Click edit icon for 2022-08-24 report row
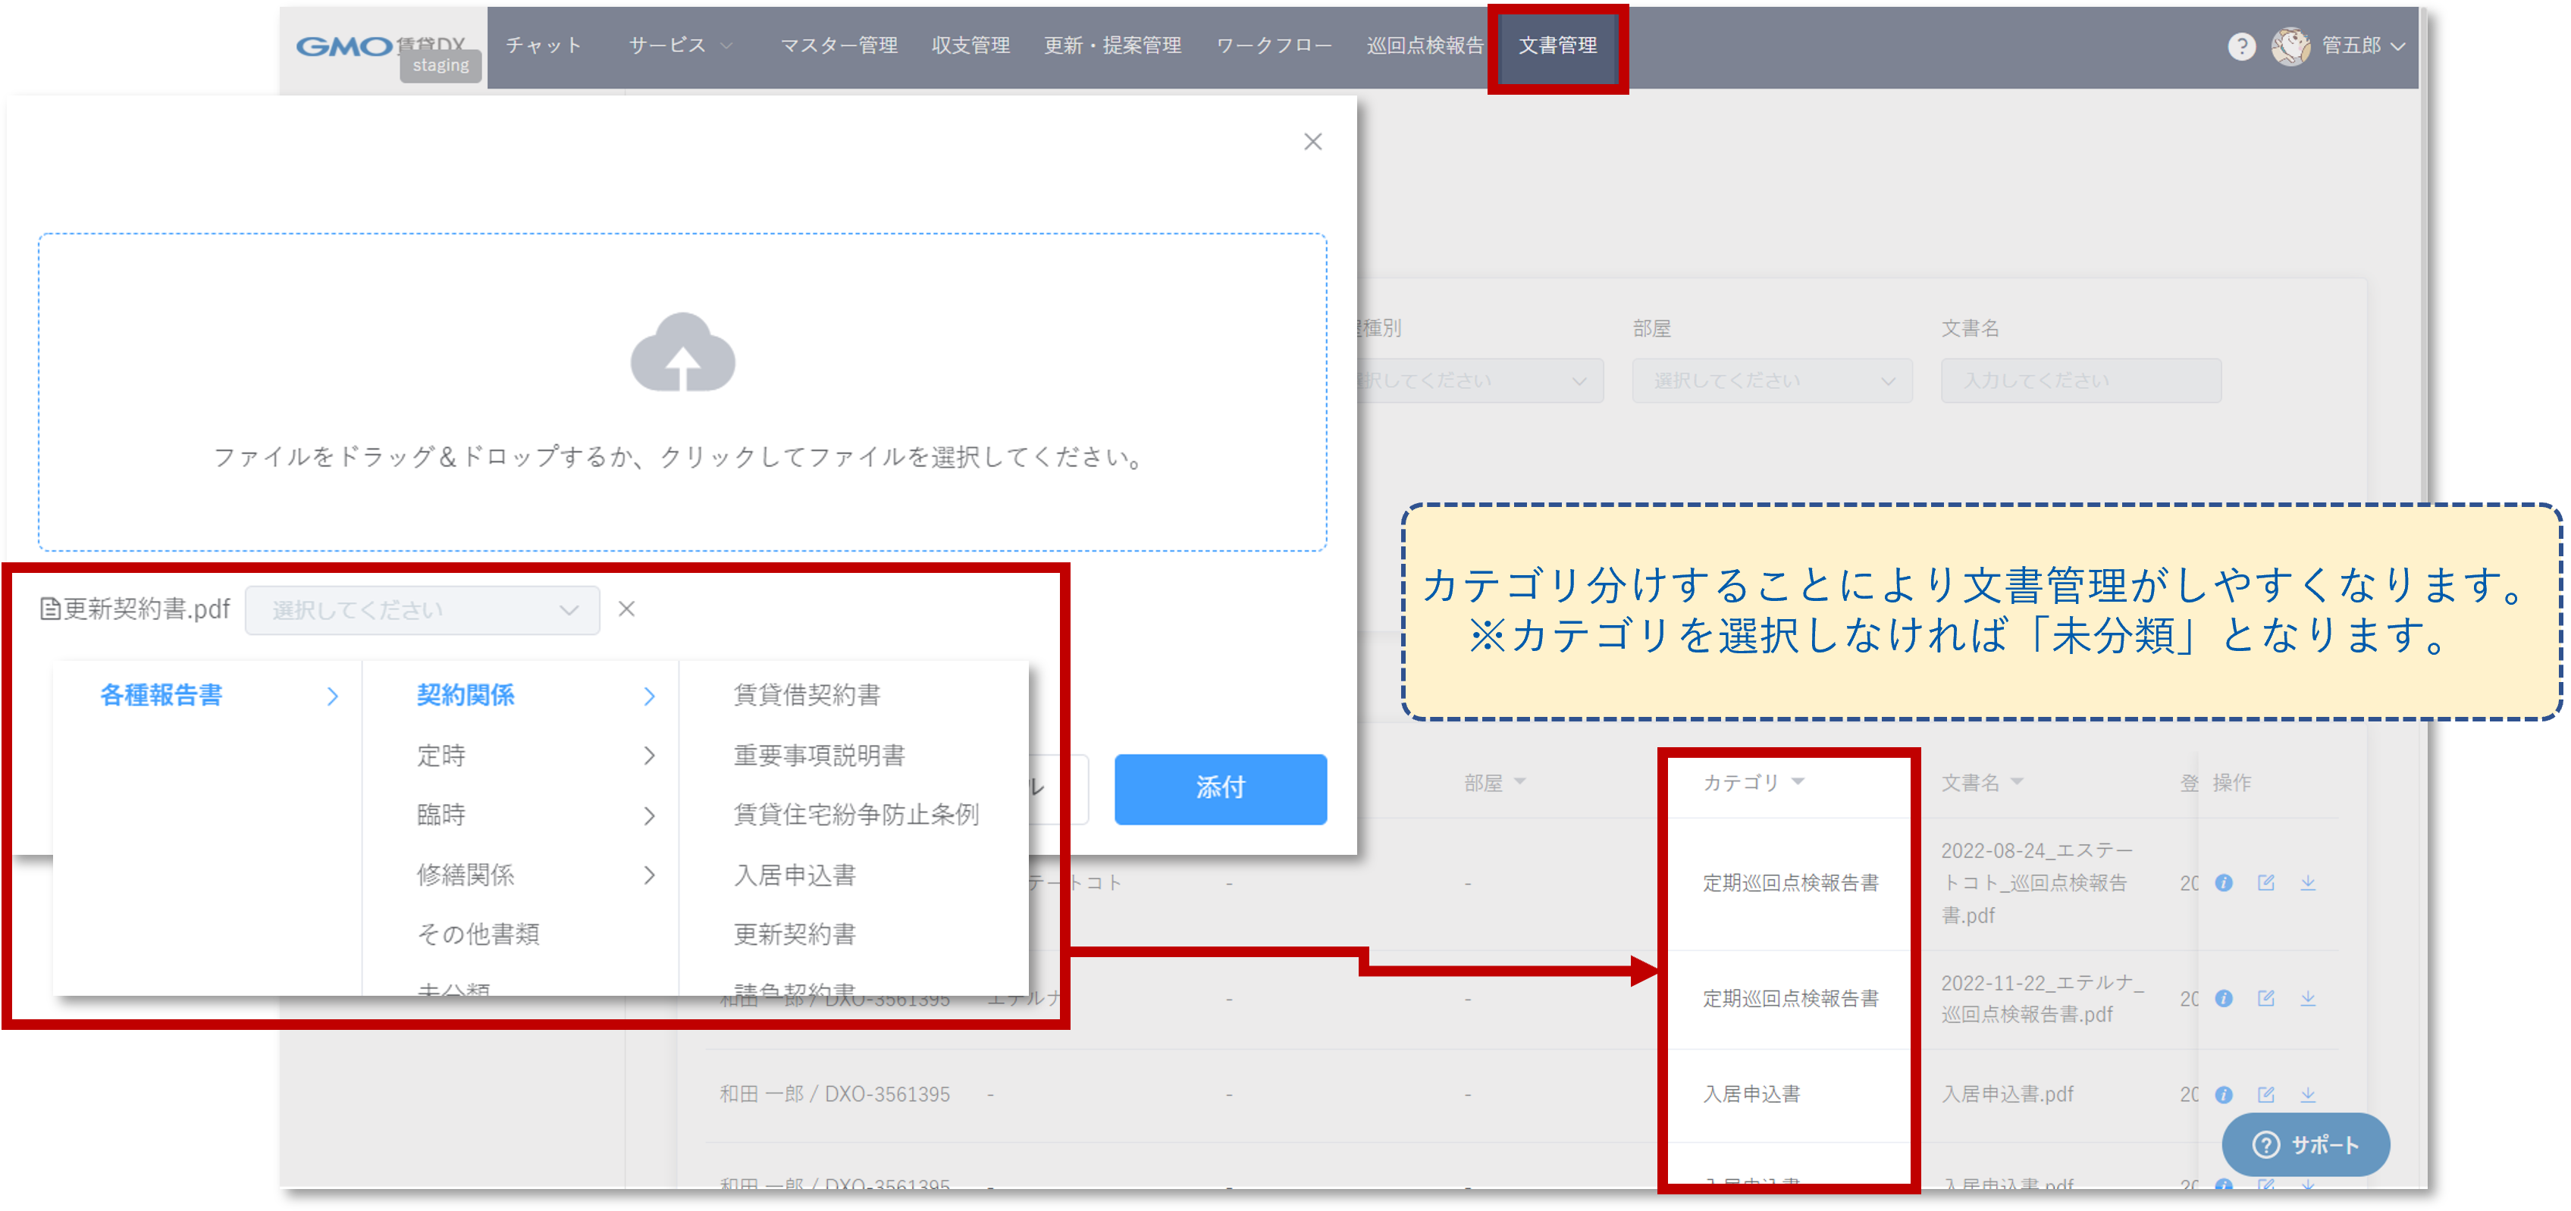The image size is (2571, 1211). (x=2265, y=883)
